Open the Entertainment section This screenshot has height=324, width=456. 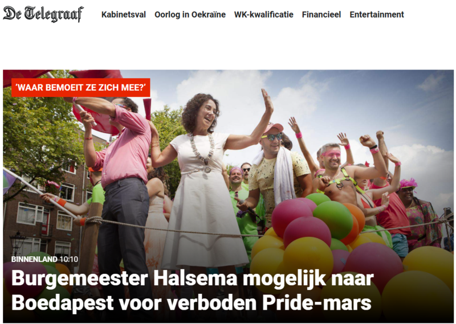click(x=377, y=15)
